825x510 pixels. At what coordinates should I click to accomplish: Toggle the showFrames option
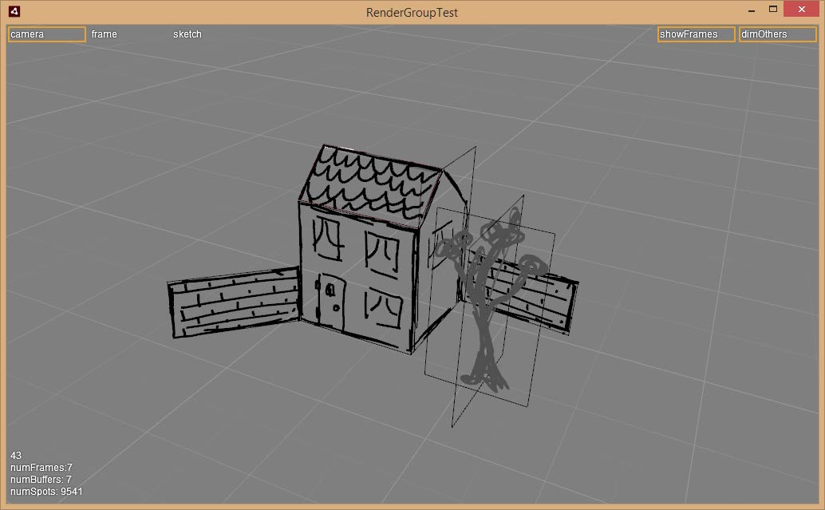pos(696,34)
